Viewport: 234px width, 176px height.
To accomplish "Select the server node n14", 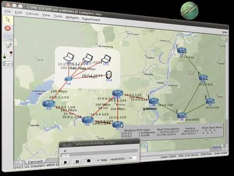I will tap(109, 75).
